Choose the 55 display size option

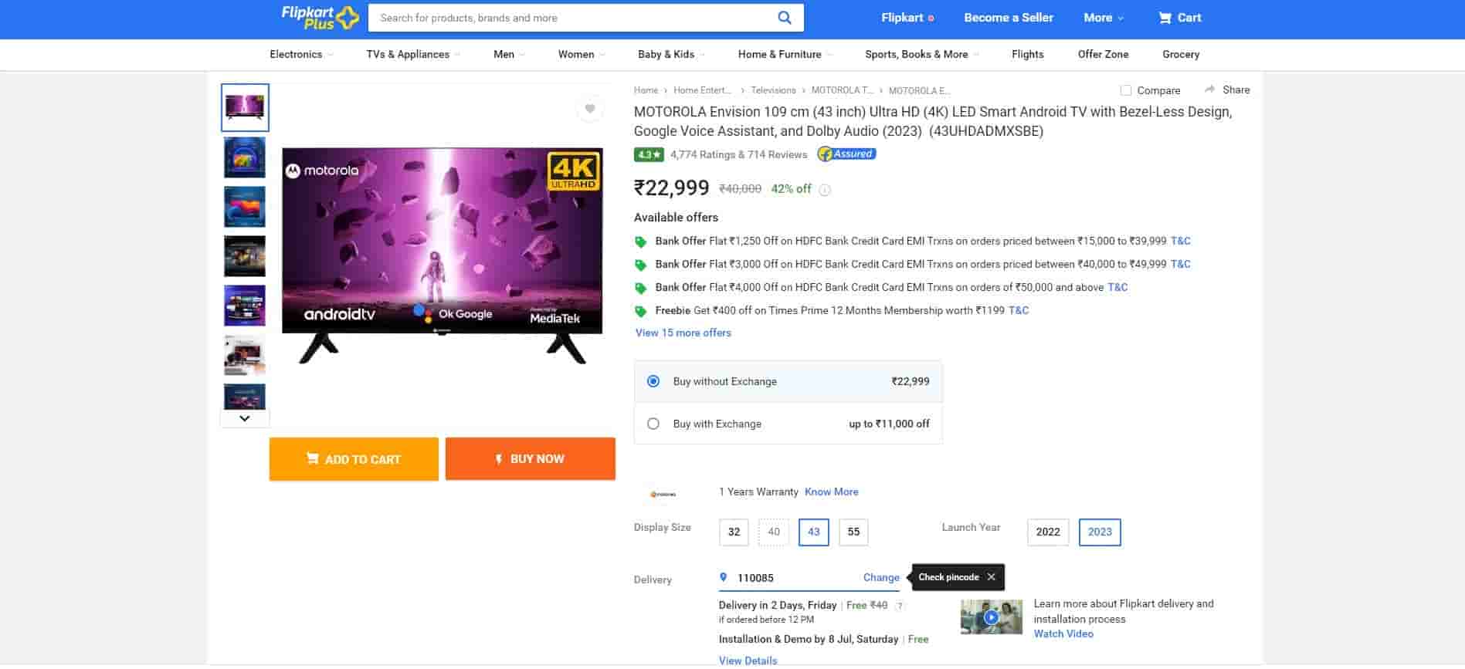point(853,532)
